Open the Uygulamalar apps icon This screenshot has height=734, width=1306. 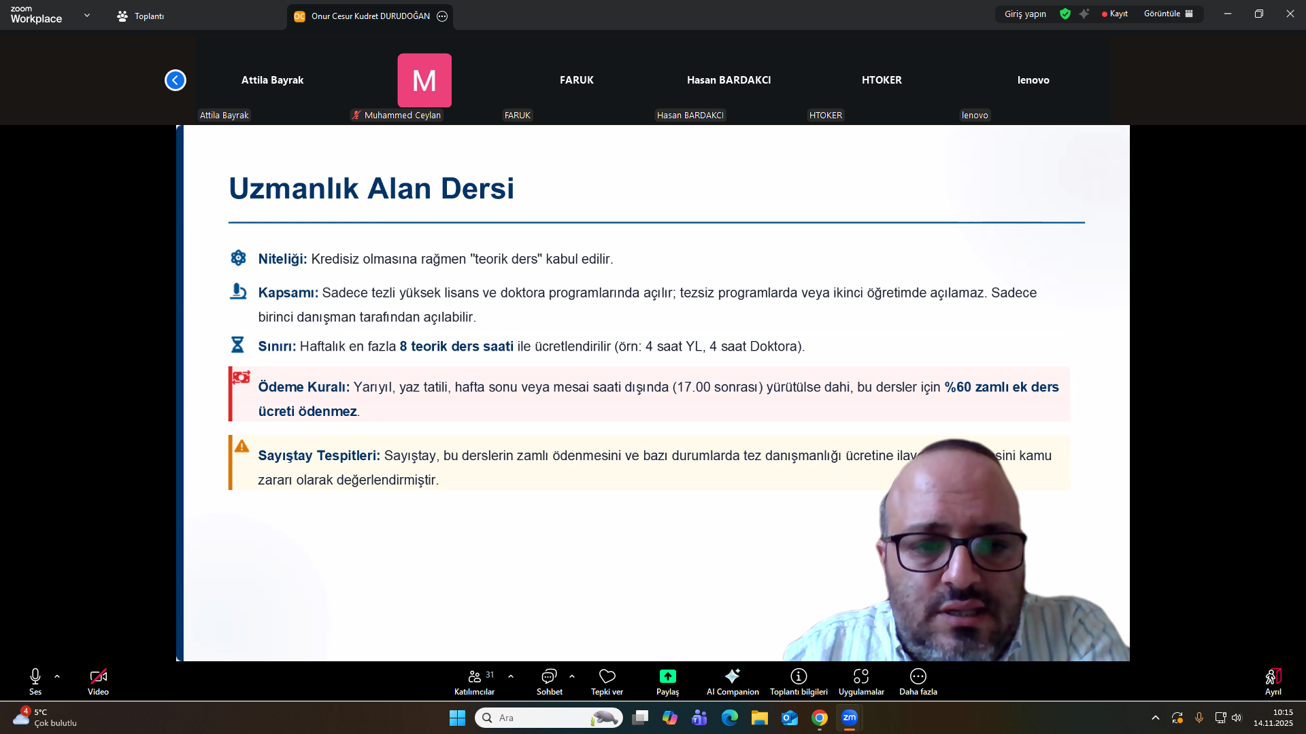(861, 676)
